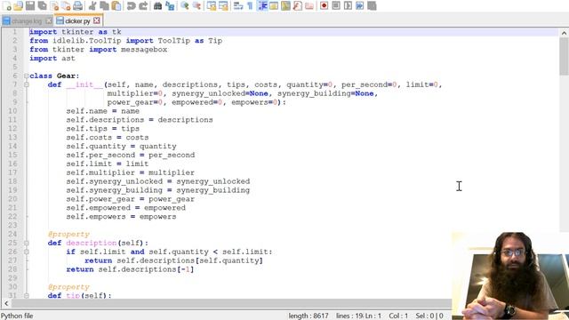Click the Copy toolbar icon
Viewport: 569px width, 320px height.
click(x=104, y=5)
